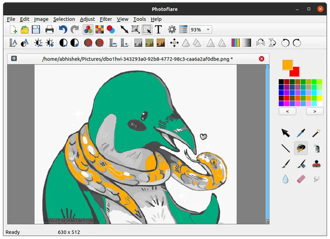Open the 93% zoom level dropdown

tap(208, 30)
